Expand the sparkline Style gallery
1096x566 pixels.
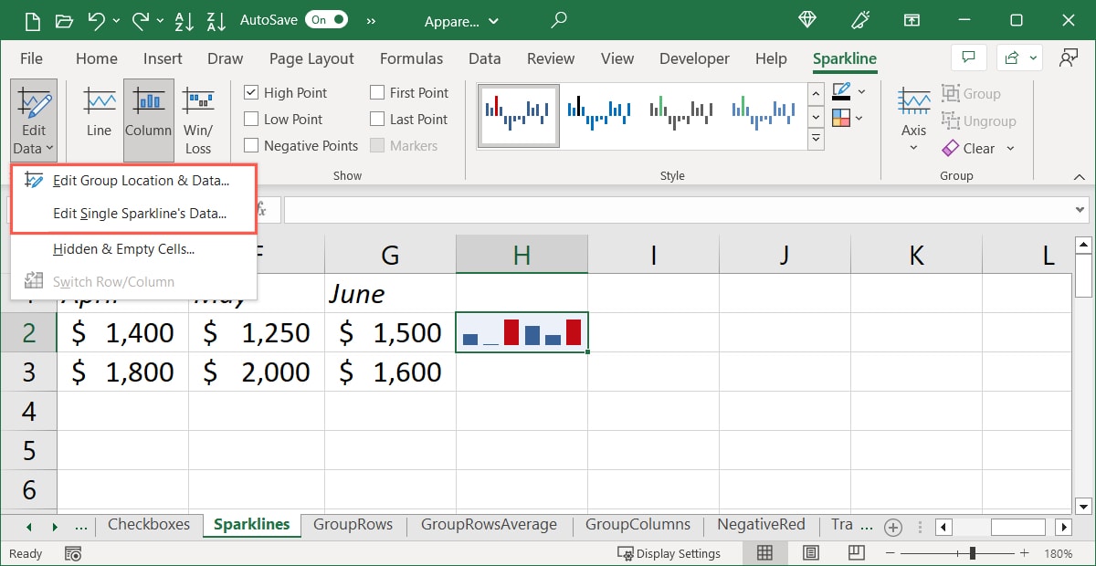[814, 138]
